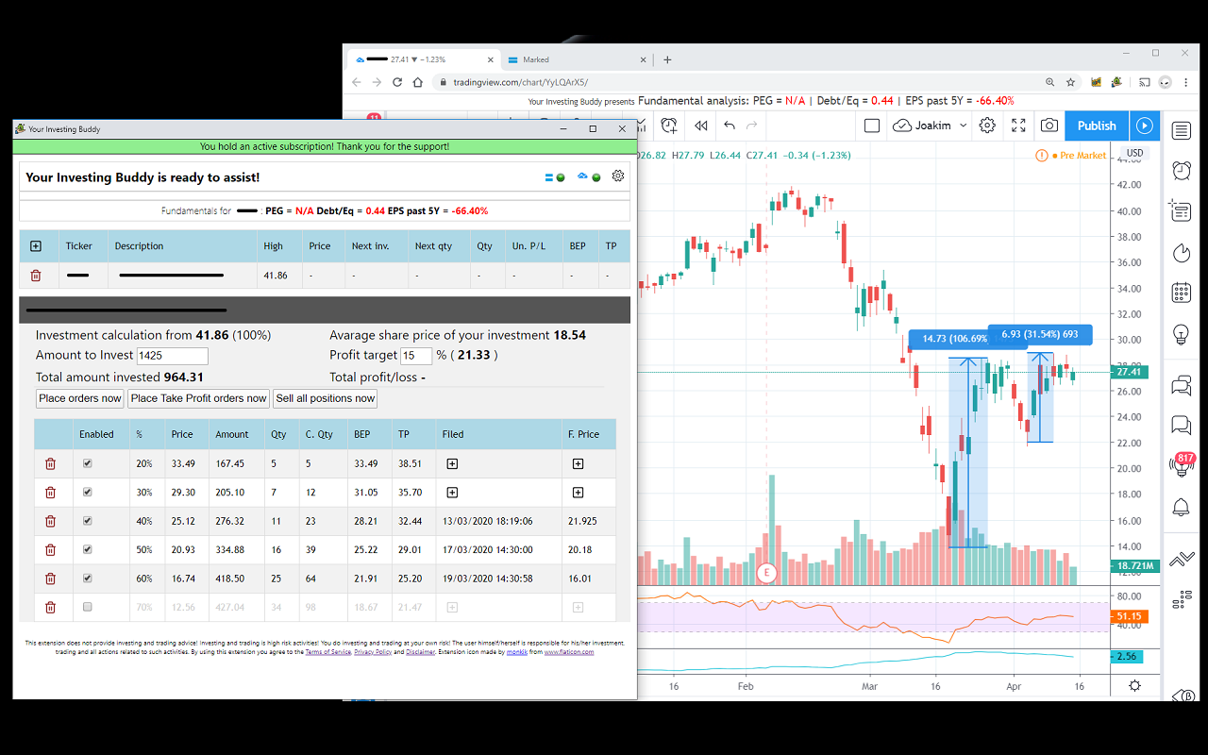Delete the ticker row with High 41.86

coord(36,276)
